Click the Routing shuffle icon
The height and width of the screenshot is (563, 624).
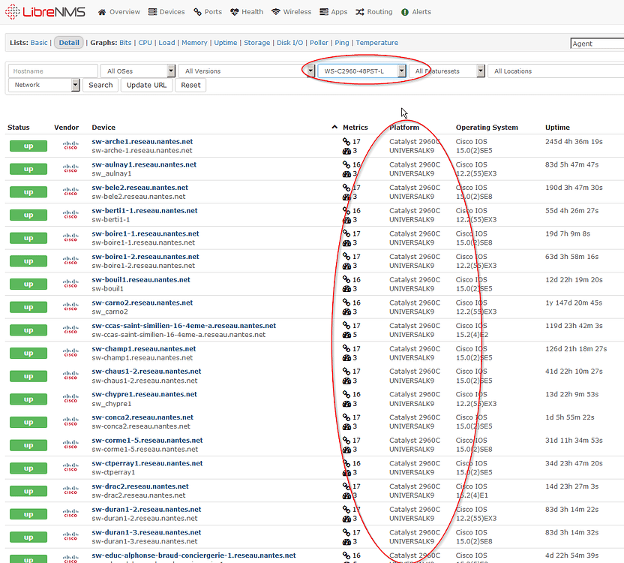click(x=360, y=12)
